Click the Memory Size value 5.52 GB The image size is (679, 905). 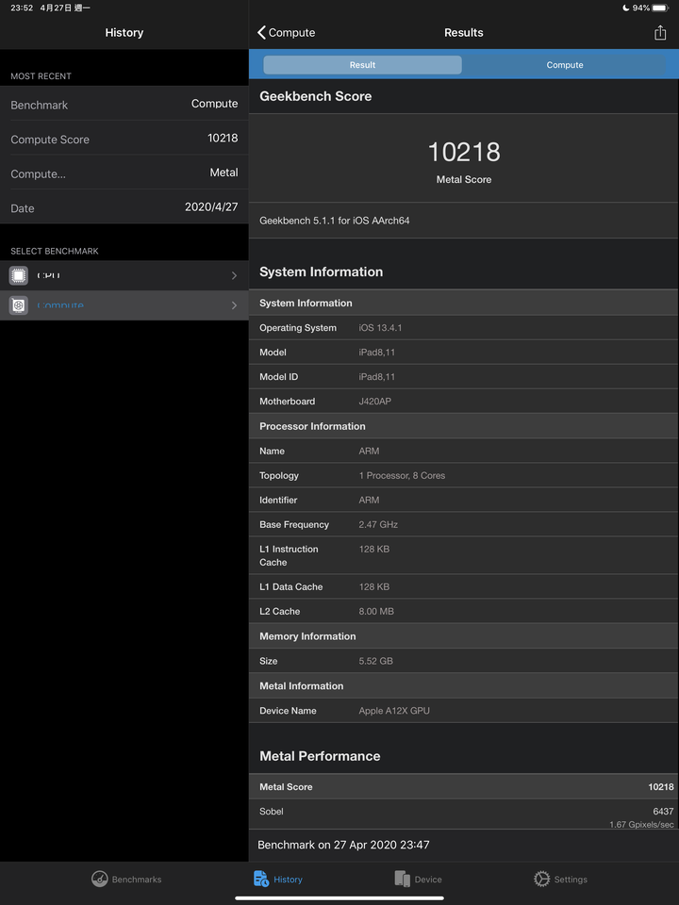click(375, 661)
